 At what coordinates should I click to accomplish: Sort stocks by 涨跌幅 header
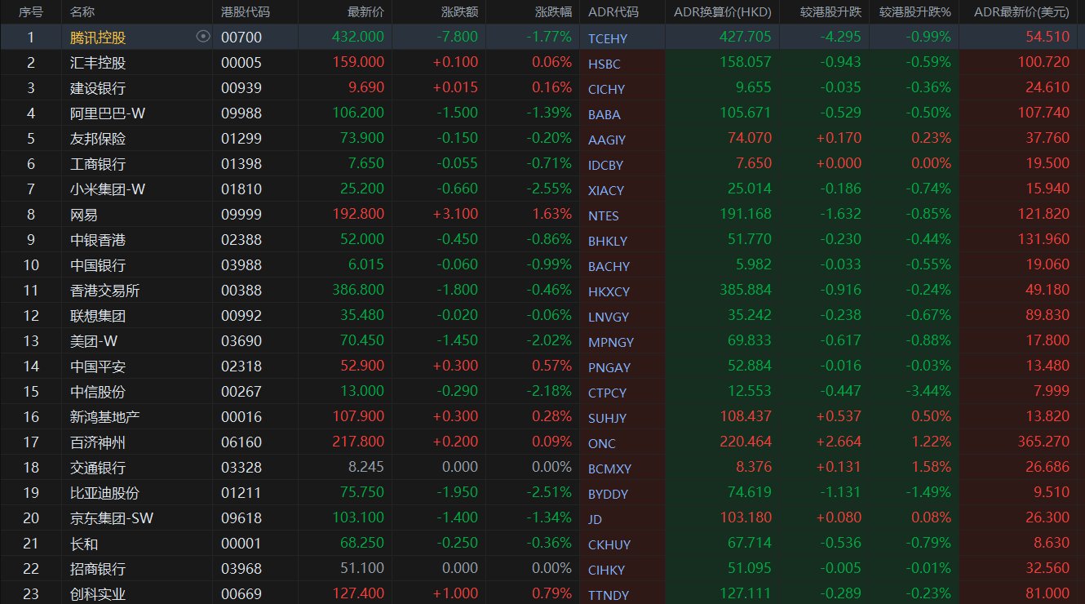pyautogui.click(x=554, y=12)
